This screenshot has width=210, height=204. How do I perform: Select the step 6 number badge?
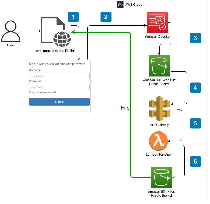point(195,161)
